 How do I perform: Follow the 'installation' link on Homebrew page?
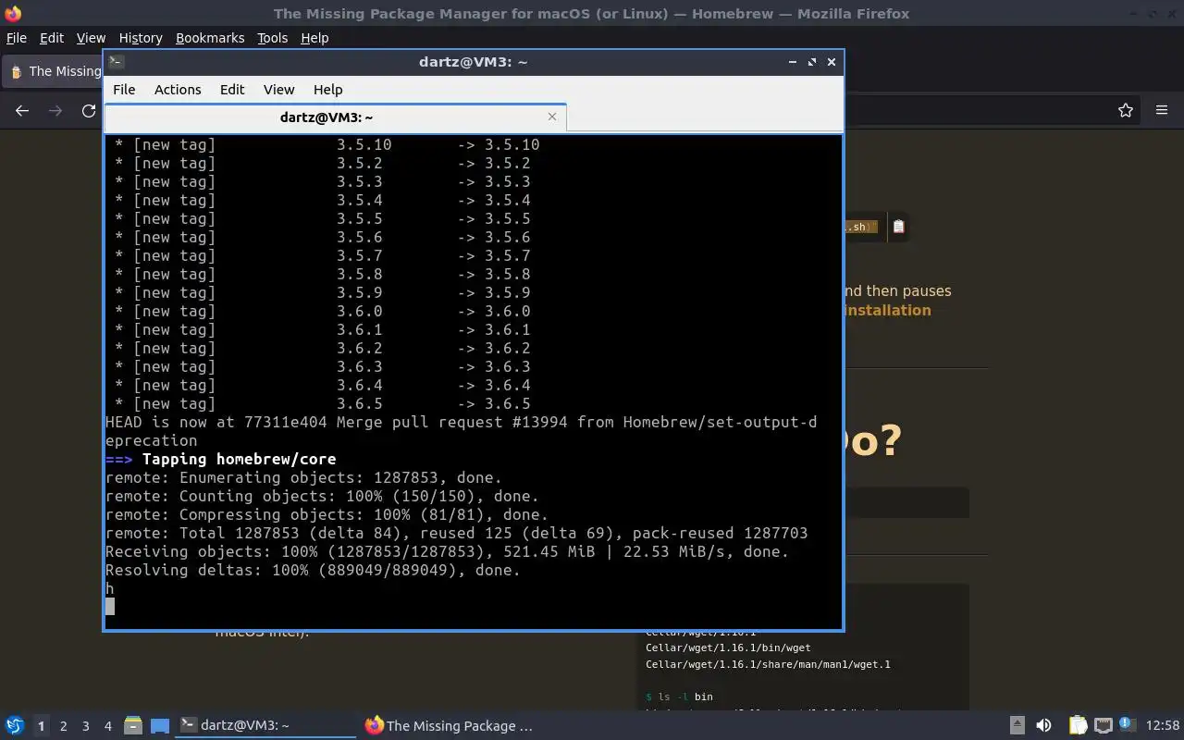coord(888,310)
